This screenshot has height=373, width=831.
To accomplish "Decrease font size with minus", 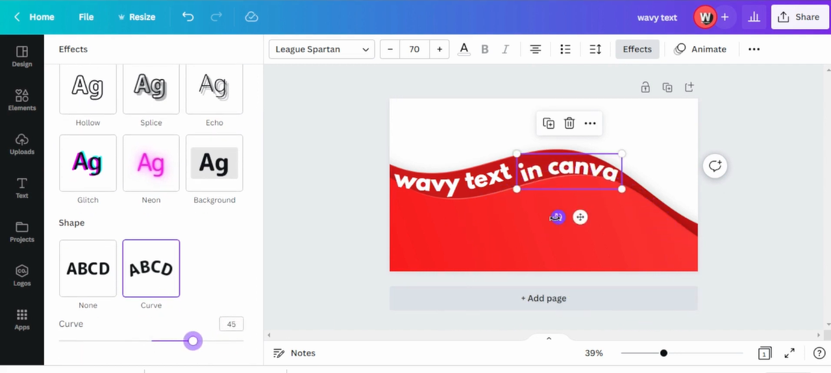I will click(x=390, y=49).
